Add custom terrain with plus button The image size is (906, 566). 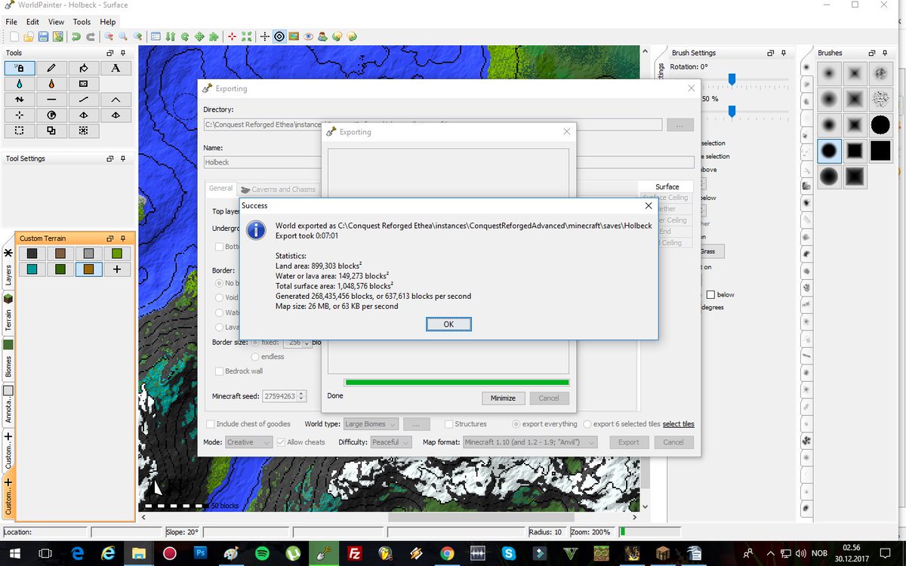pos(117,269)
